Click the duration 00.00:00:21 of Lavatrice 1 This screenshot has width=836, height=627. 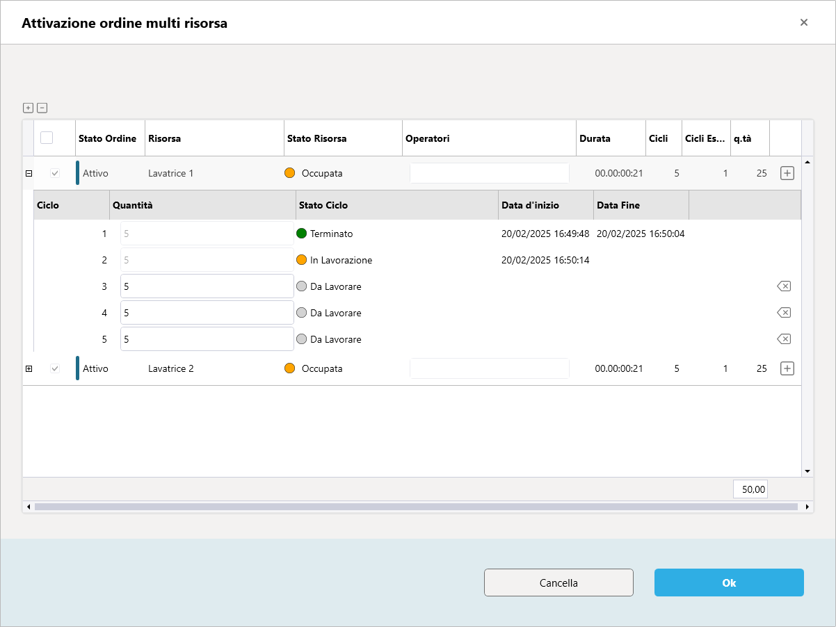(x=619, y=173)
